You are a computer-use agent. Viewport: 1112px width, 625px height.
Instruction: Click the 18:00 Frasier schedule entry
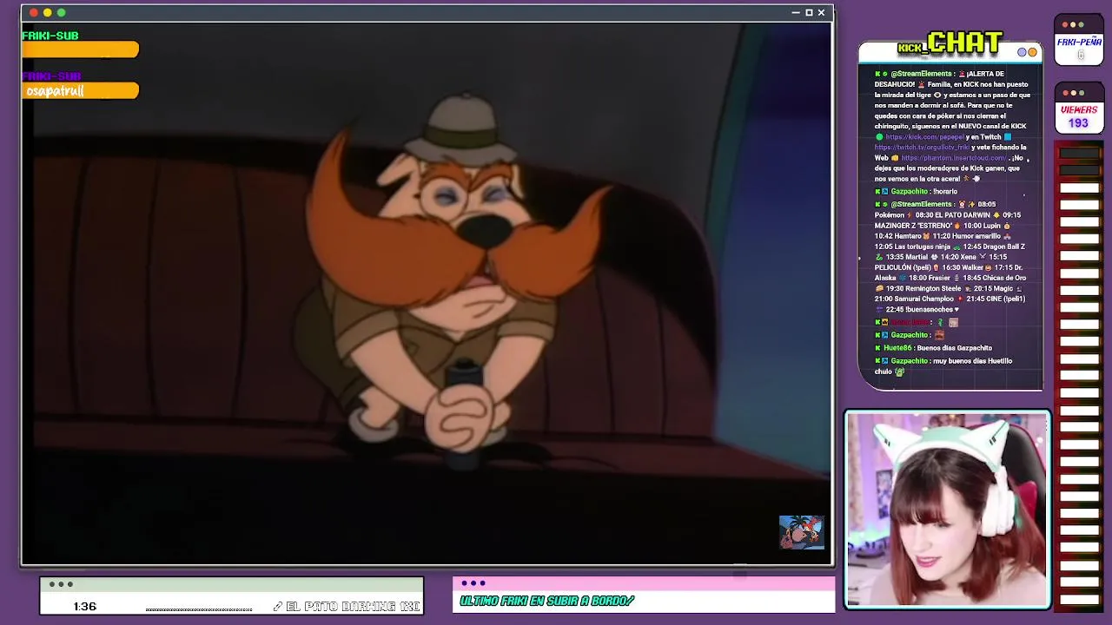(930, 278)
